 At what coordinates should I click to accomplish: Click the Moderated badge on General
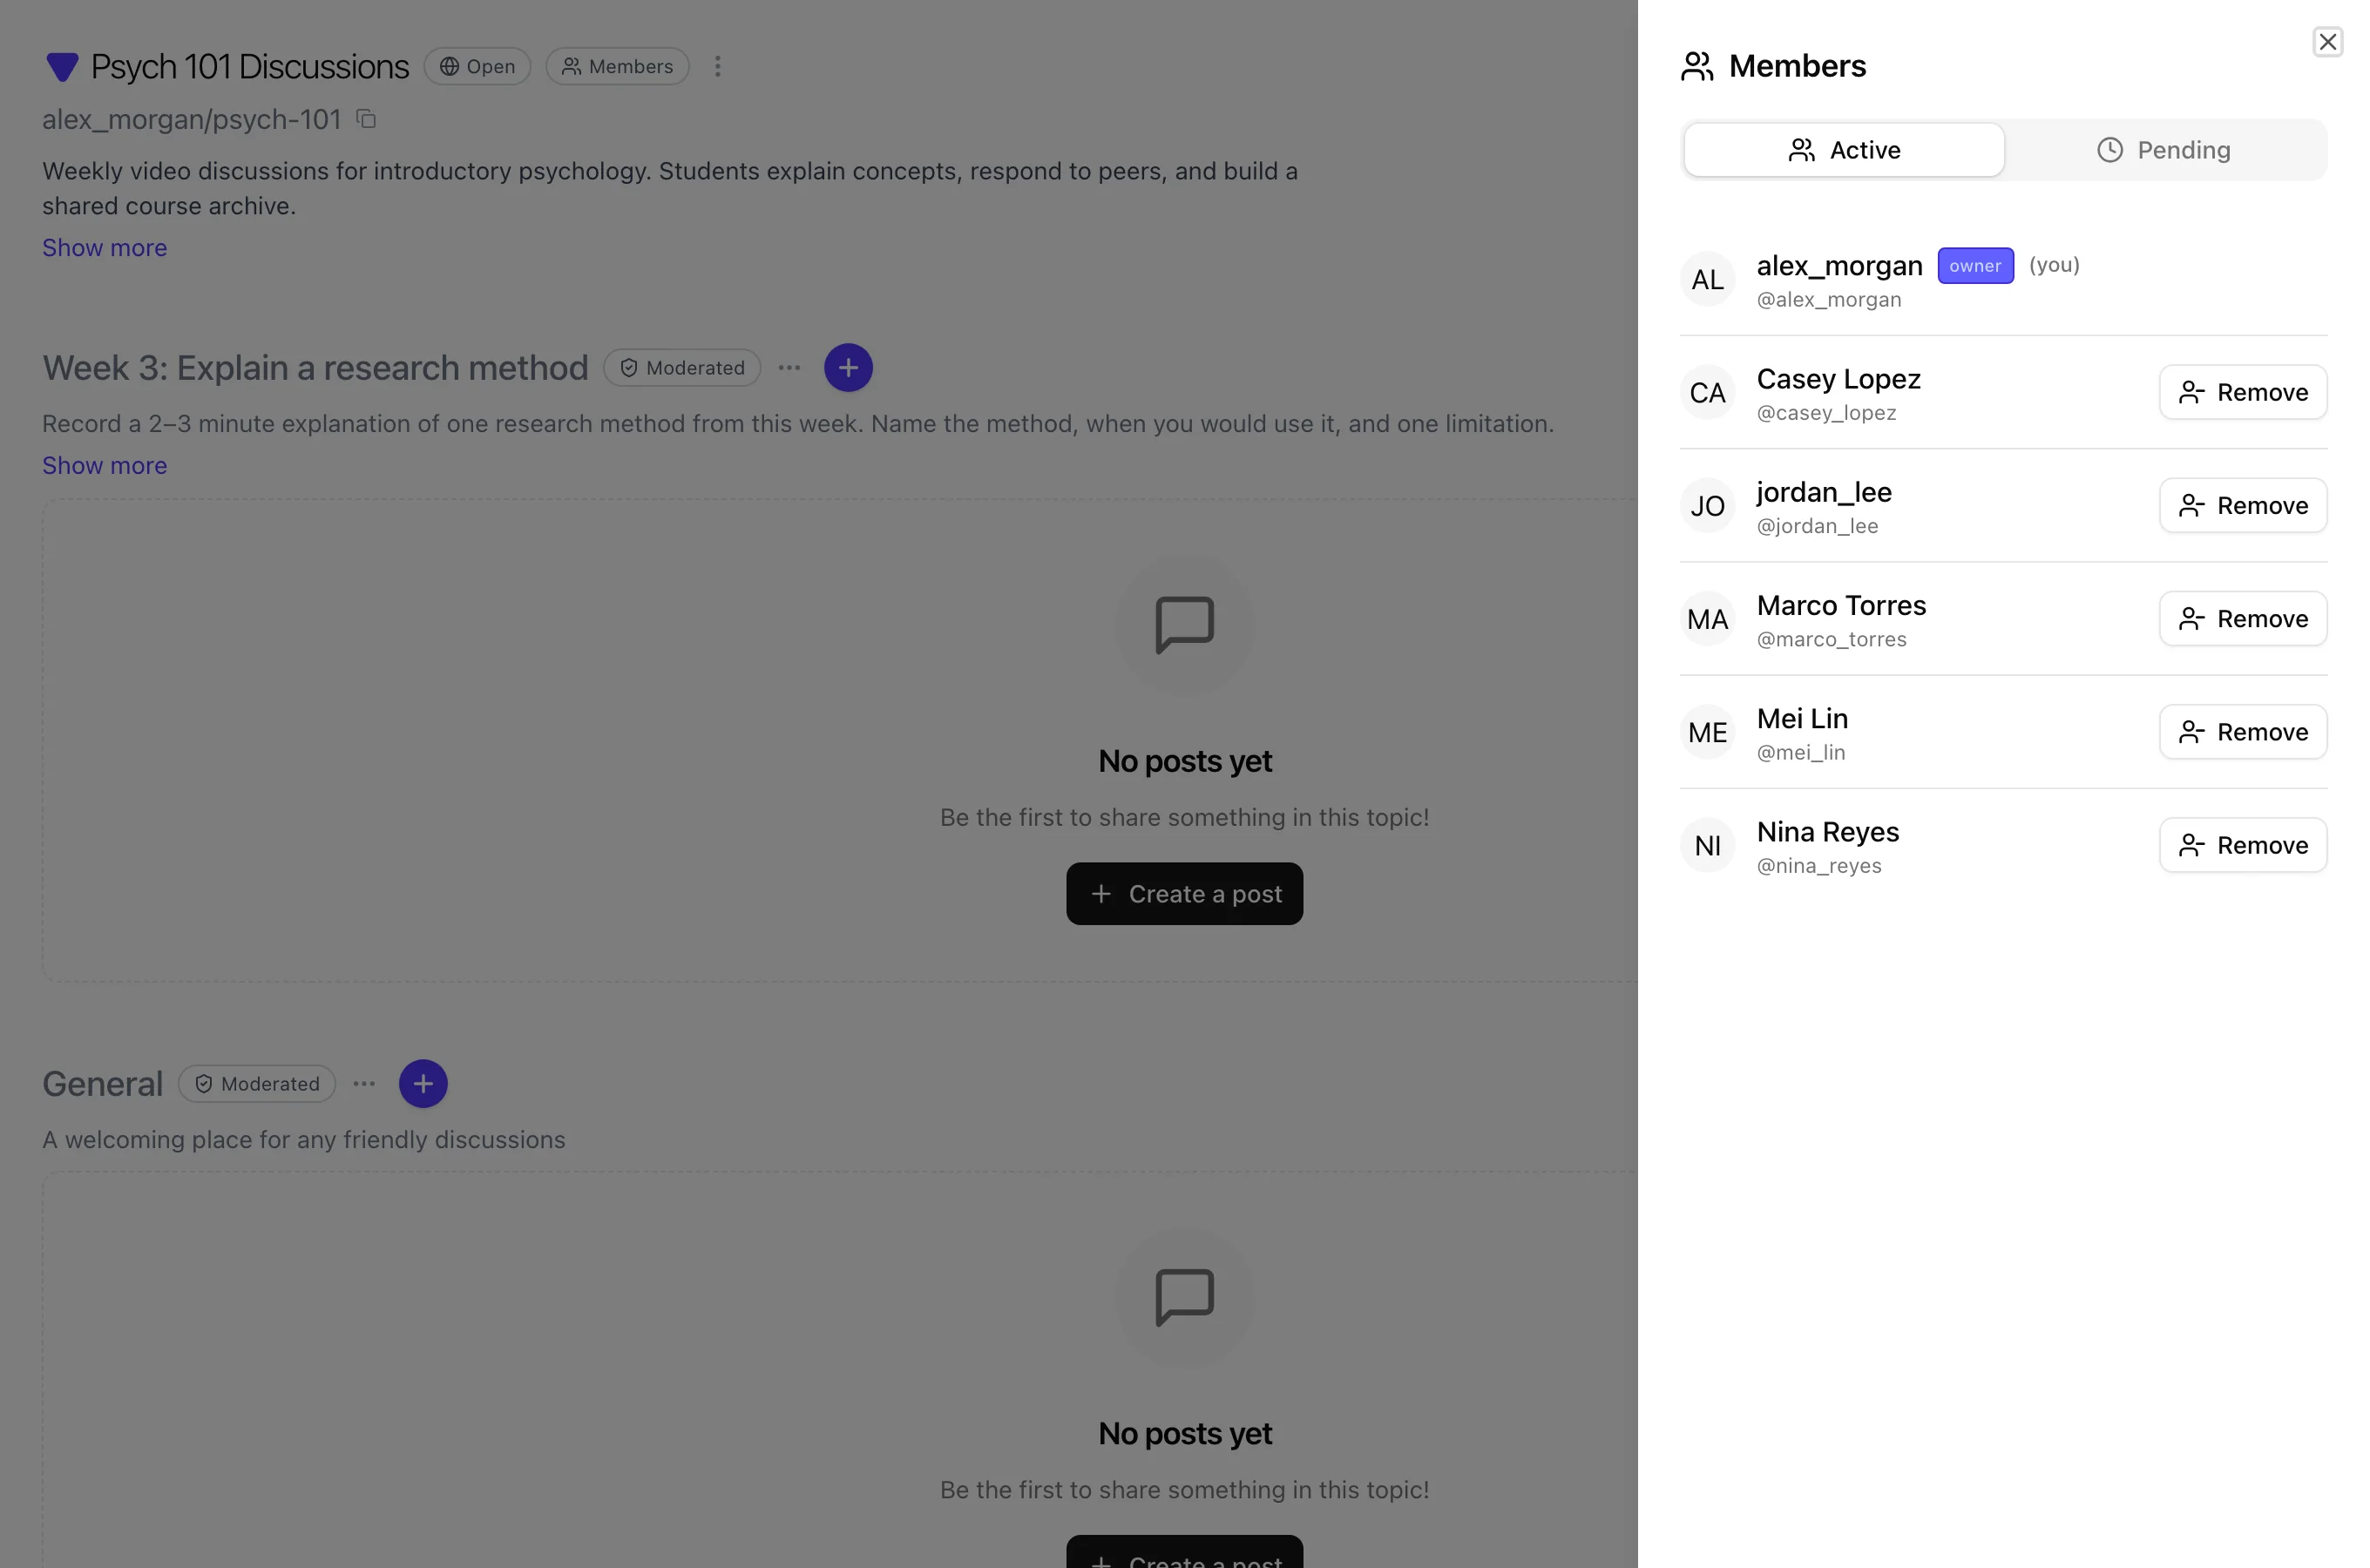(x=257, y=1083)
